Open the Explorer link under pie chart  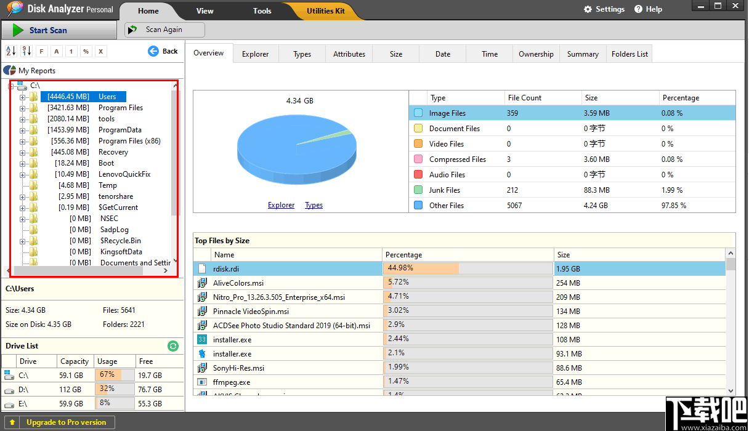(281, 204)
